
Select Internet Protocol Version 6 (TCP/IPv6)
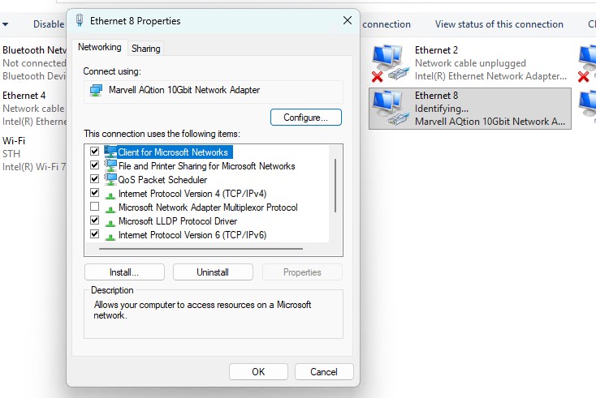192,235
